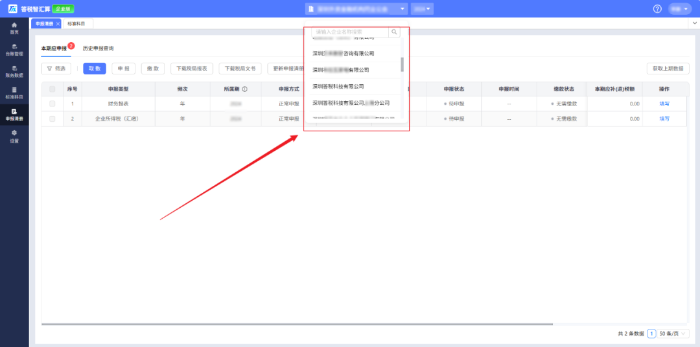The height and width of the screenshot is (347, 700).
Task: Click 下载税局报表 button
Action: (191, 69)
